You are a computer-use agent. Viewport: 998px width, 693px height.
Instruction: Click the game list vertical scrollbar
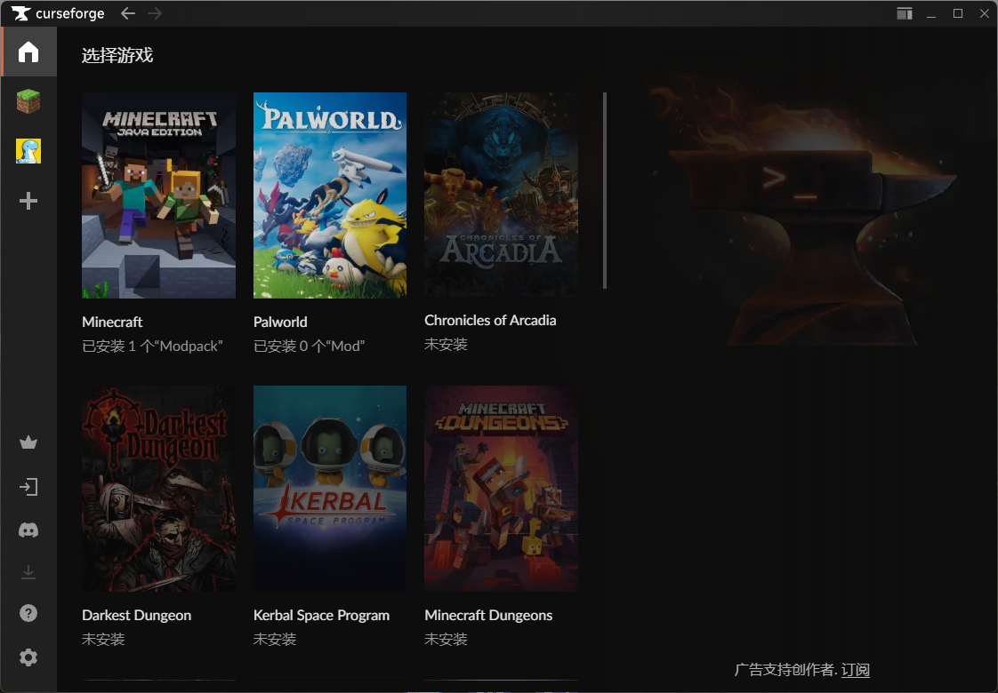(x=605, y=191)
